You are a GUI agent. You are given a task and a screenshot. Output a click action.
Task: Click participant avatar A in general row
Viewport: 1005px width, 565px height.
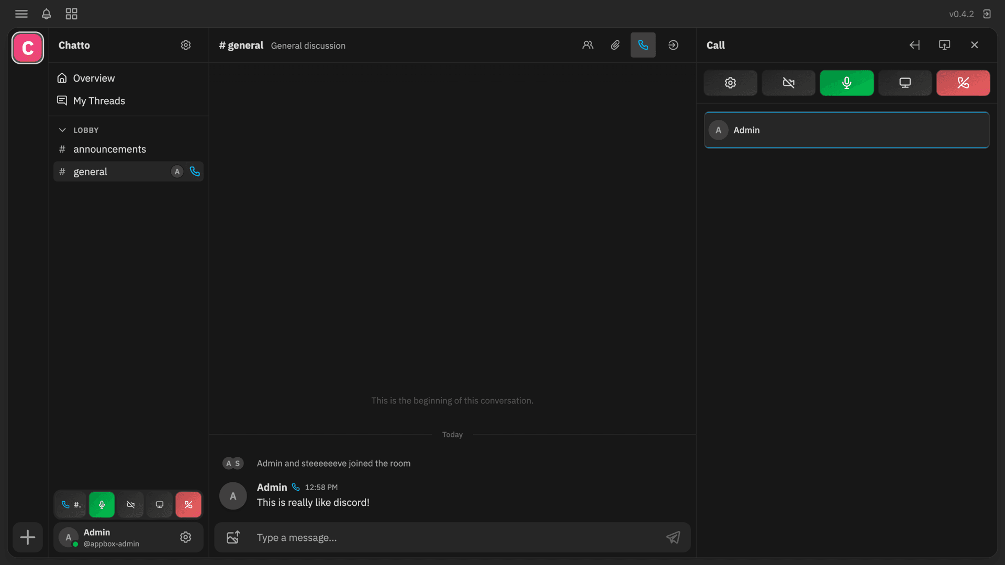coord(177,172)
